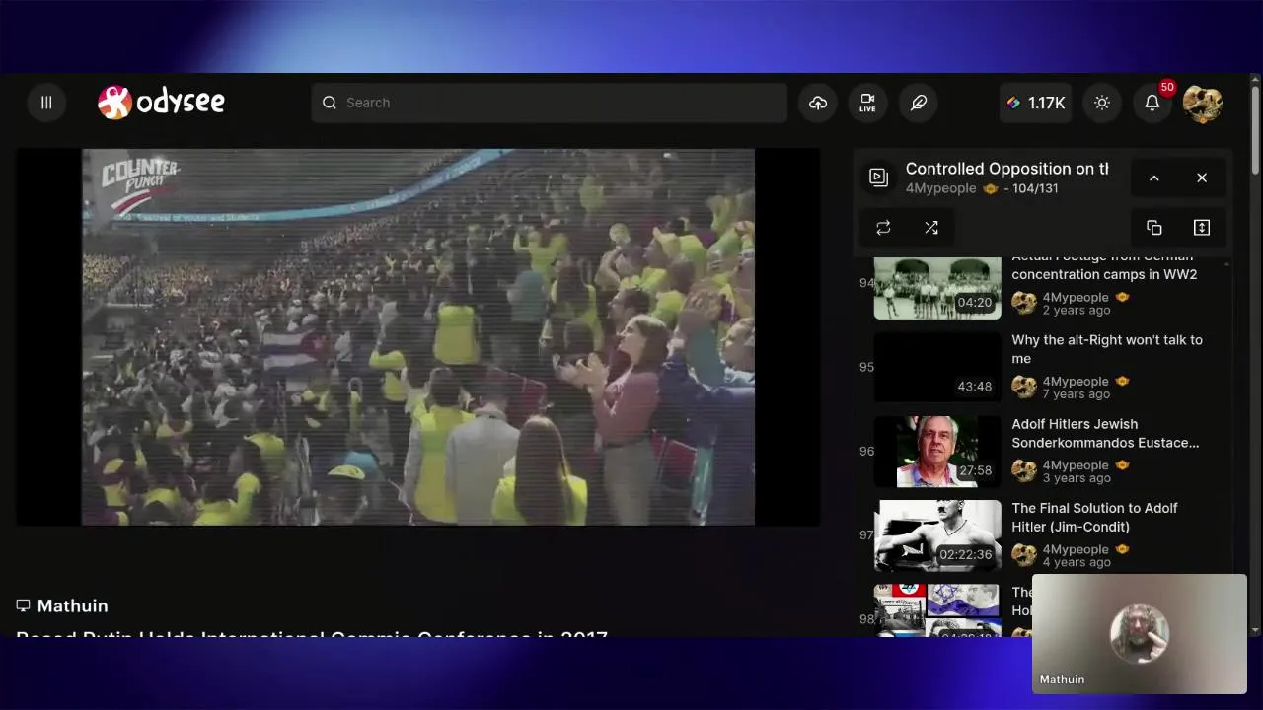
Task: Click '2 years ago' on item 94
Action: [1077, 310]
